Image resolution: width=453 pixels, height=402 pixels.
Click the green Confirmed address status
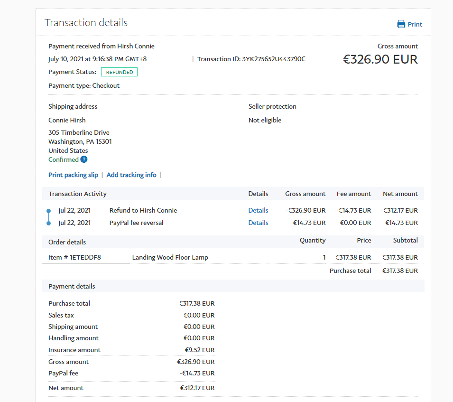(64, 159)
